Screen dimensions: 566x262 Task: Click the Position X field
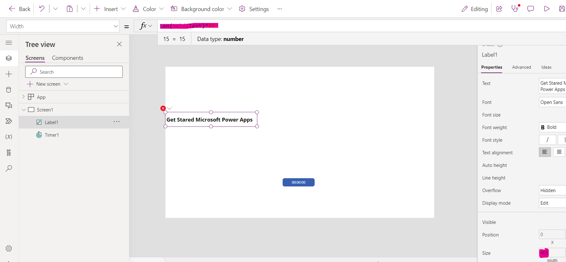tap(552, 234)
